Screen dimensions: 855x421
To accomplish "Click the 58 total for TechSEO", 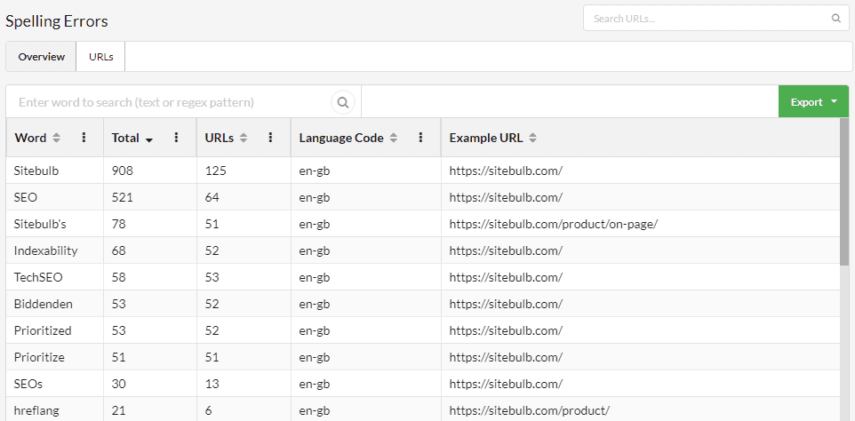I will tap(118, 277).
